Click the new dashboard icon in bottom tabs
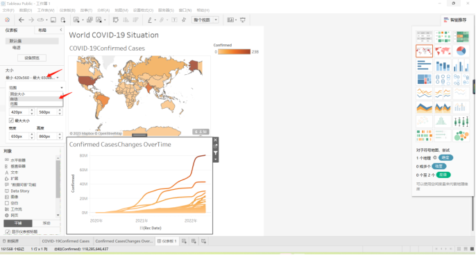Viewport: 476px width, 255px height. (194, 241)
